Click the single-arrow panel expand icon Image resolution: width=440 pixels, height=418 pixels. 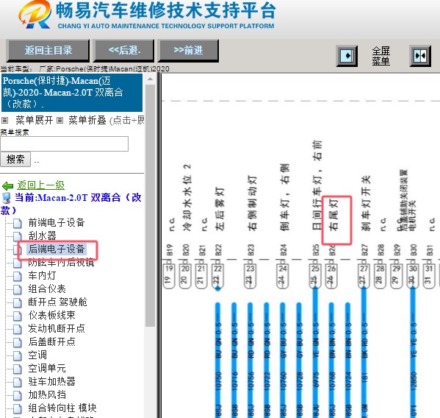[x=347, y=56]
